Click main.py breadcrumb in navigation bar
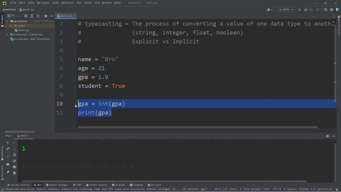The width and height of the screenshot is (341, 192). [x=27, y=10]
